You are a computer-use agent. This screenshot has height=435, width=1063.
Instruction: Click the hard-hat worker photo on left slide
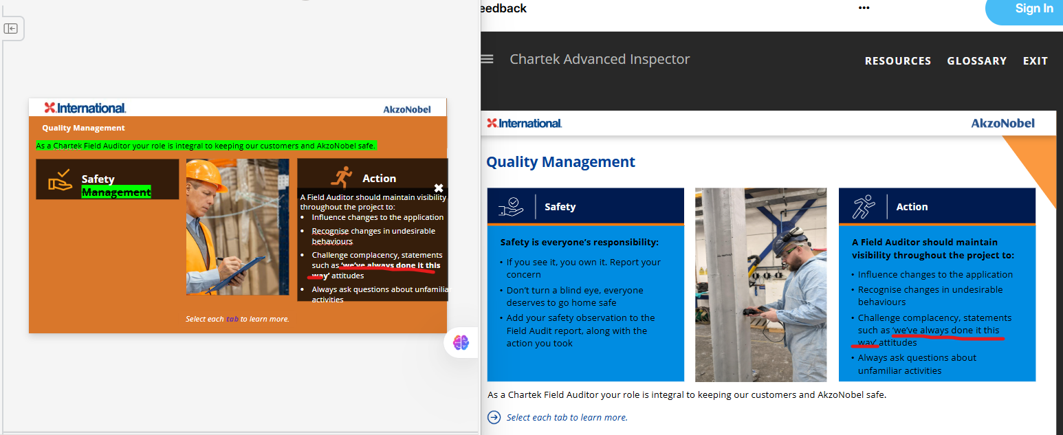tap(237, 227)
